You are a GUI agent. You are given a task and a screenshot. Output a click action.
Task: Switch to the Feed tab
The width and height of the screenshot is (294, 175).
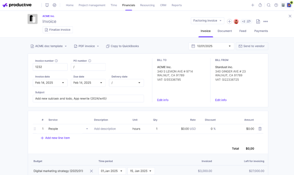point(243,31)
